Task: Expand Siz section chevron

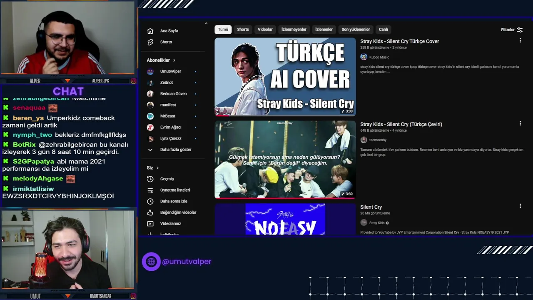Action: click(x=157, y=168)
